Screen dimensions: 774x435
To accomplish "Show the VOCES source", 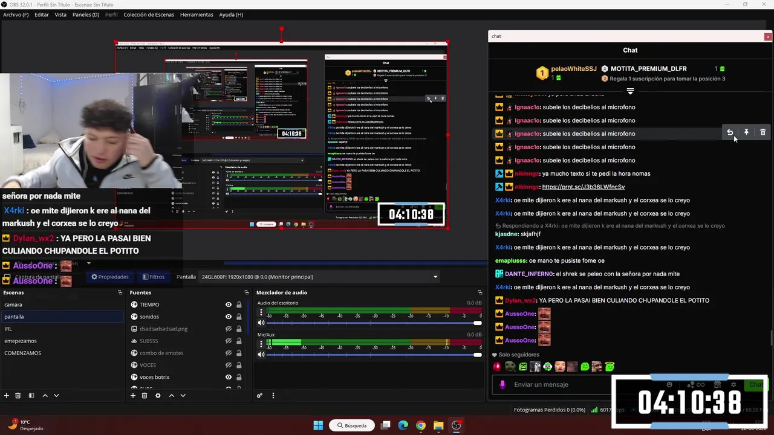I will [229, 365].
